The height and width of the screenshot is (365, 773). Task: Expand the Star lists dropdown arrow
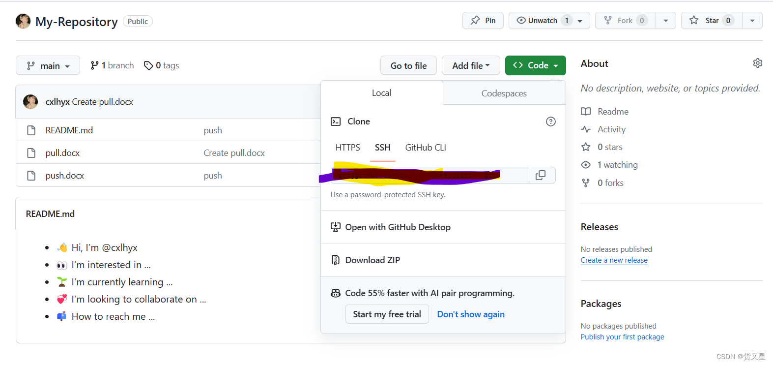752,21
